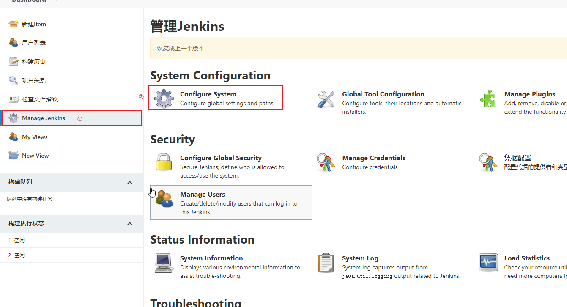Open 项目关系 in sidebar

34,80
